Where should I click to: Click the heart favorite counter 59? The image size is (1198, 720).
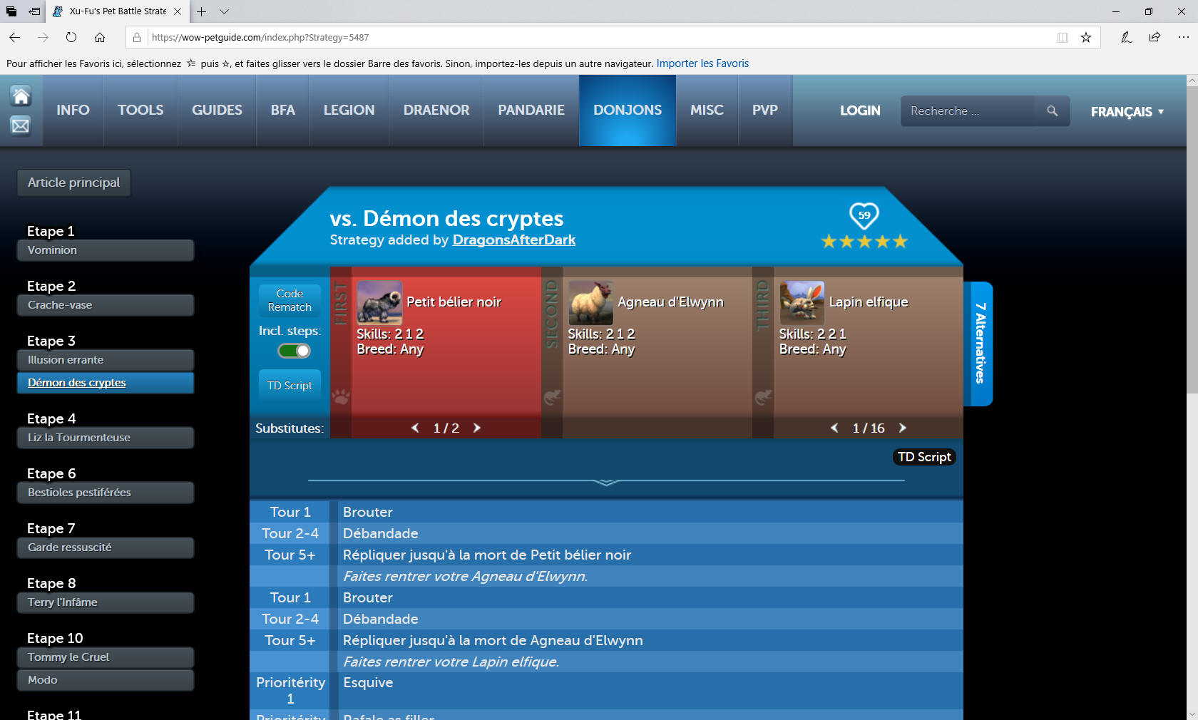pyautogui.click(x=864, y=215)
